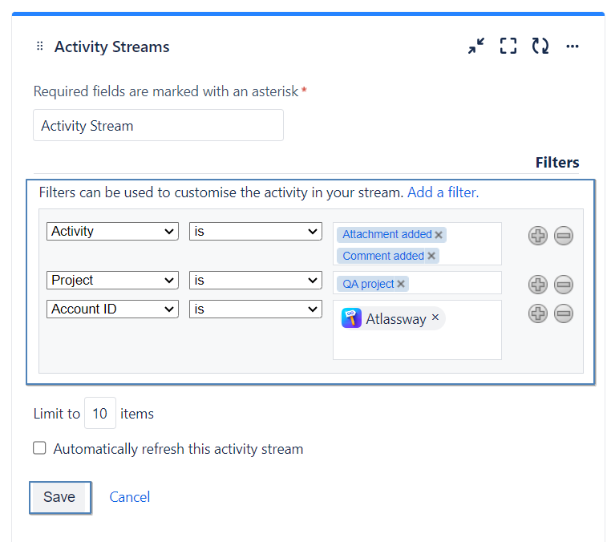
Task: Remove the QA project tag
Action: tap(401, 284)
